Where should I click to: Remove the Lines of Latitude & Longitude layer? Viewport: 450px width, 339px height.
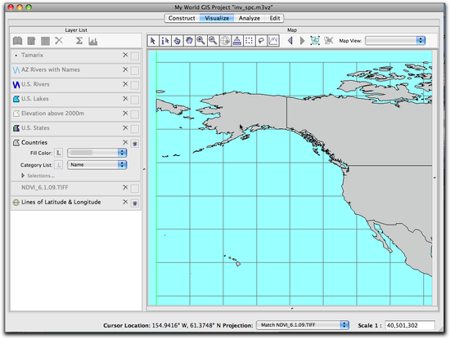[125, 202]
